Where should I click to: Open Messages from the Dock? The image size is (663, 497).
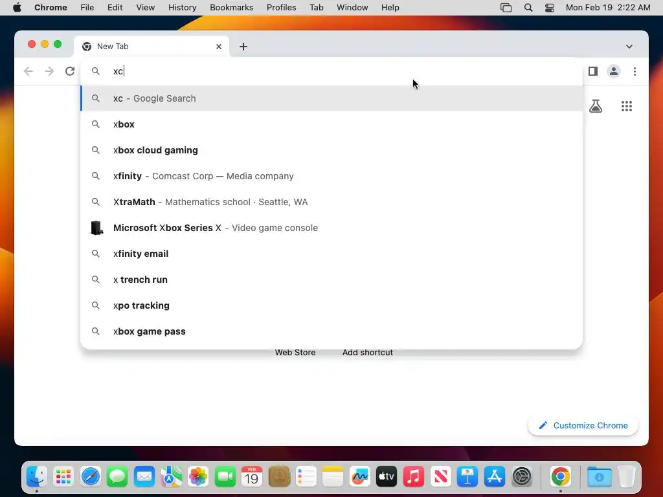coord(117,477)
